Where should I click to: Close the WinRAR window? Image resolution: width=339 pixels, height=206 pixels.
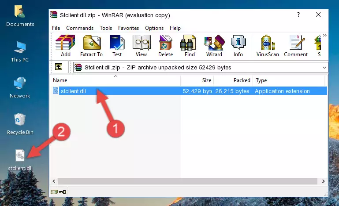click(318, 14)
